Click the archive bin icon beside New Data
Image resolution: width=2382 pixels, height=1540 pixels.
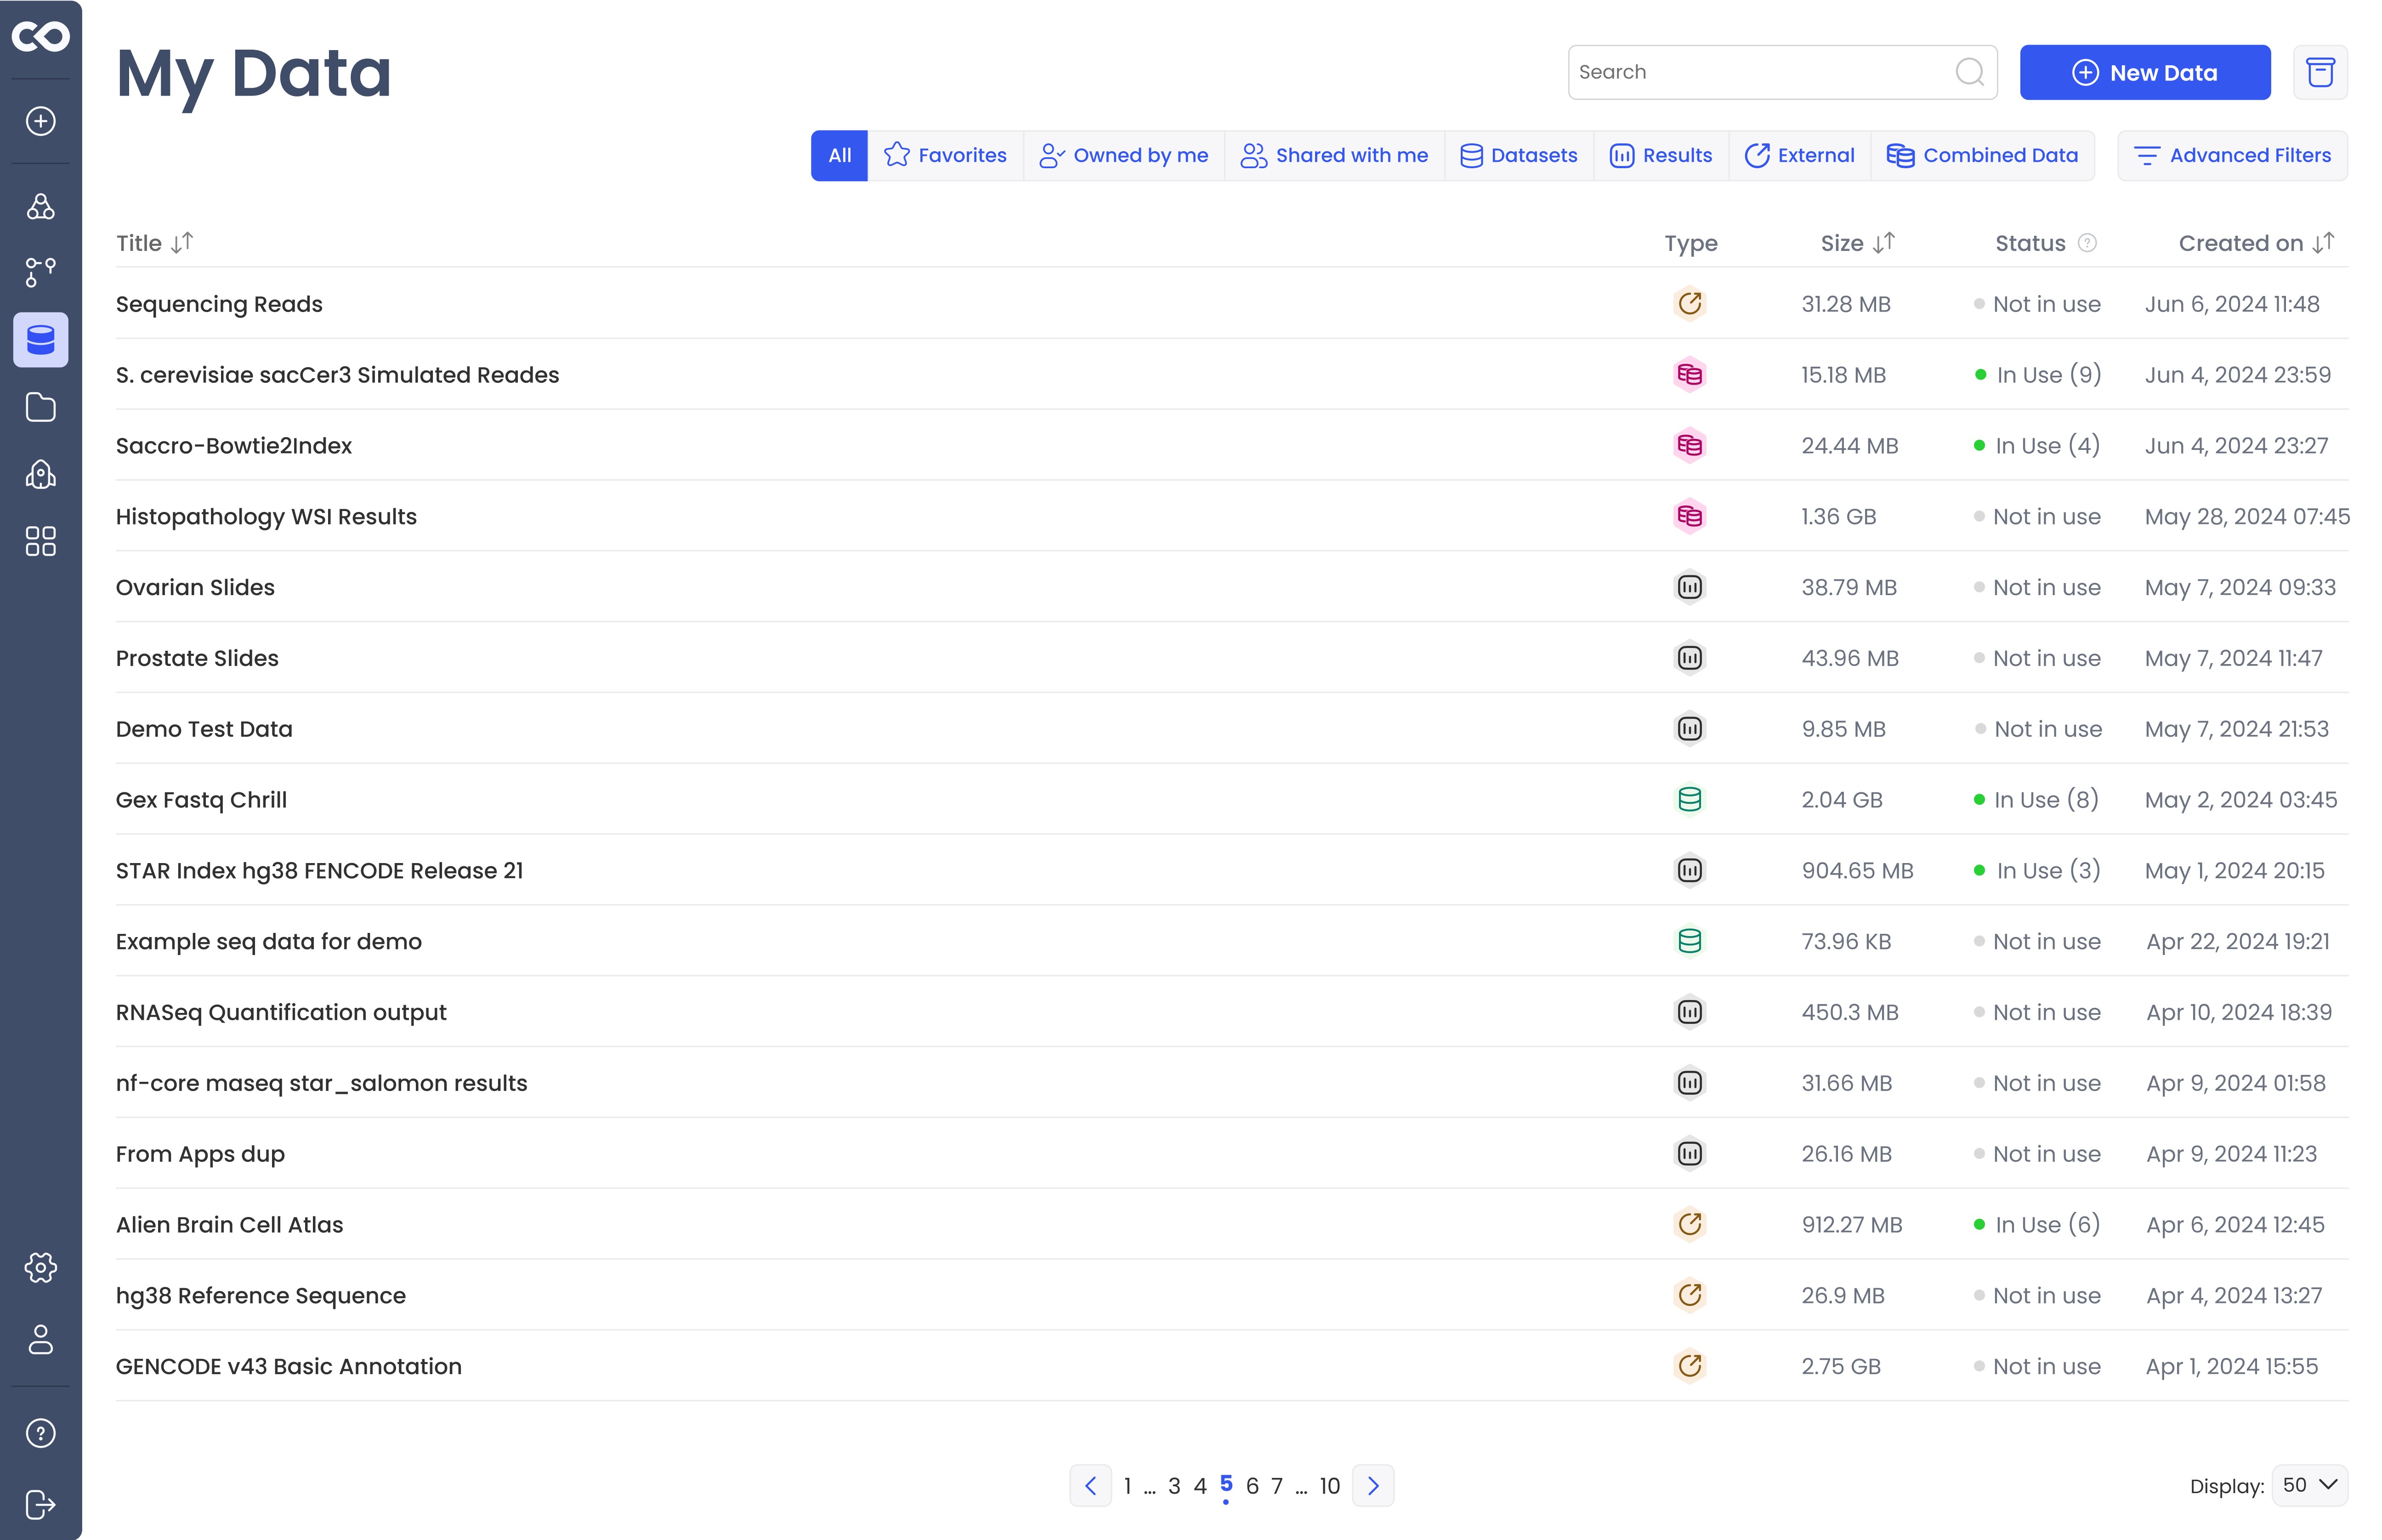pos(2319,72)
